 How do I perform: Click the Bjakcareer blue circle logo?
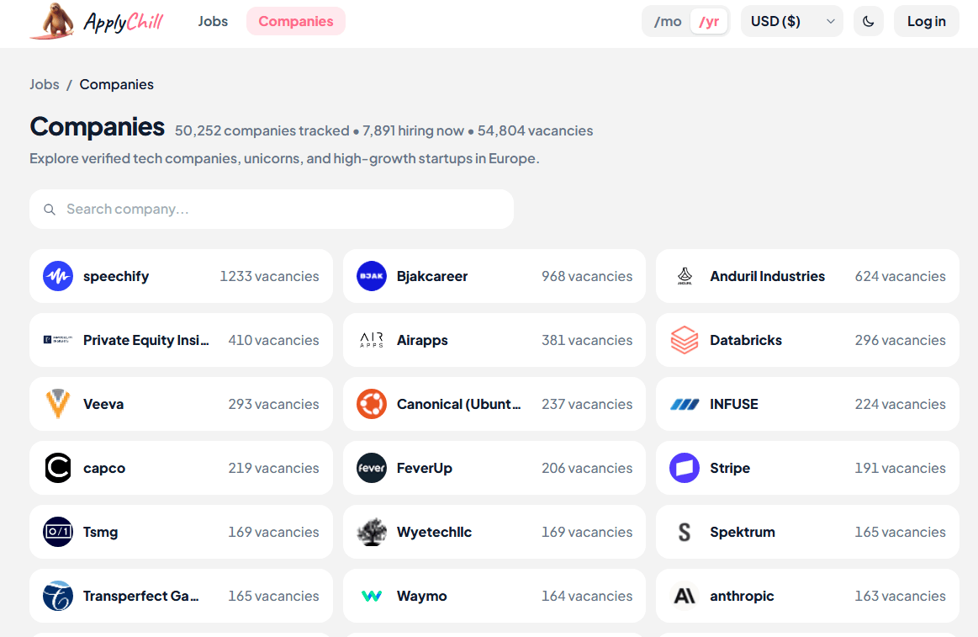372,276
